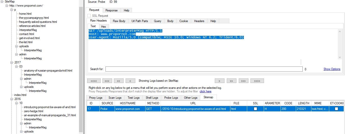Collapse the 2016 folder in SiteMap
This screenshot has height=134, width=345.
[x=12, y=99]
